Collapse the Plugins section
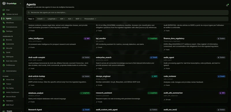 (20, 76)
